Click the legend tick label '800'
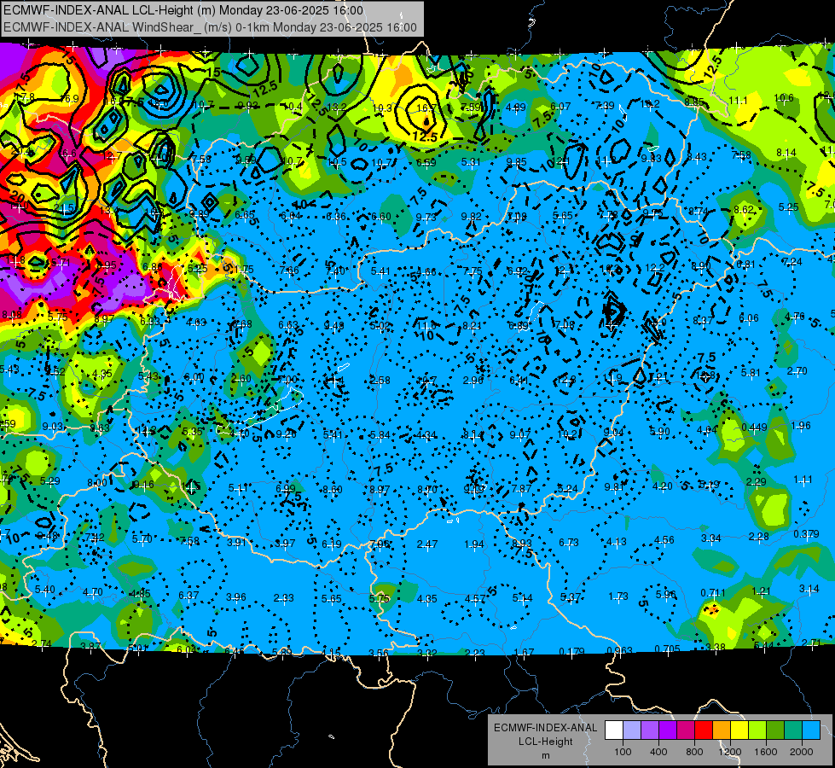835x768 pixels. coord(694,752)
